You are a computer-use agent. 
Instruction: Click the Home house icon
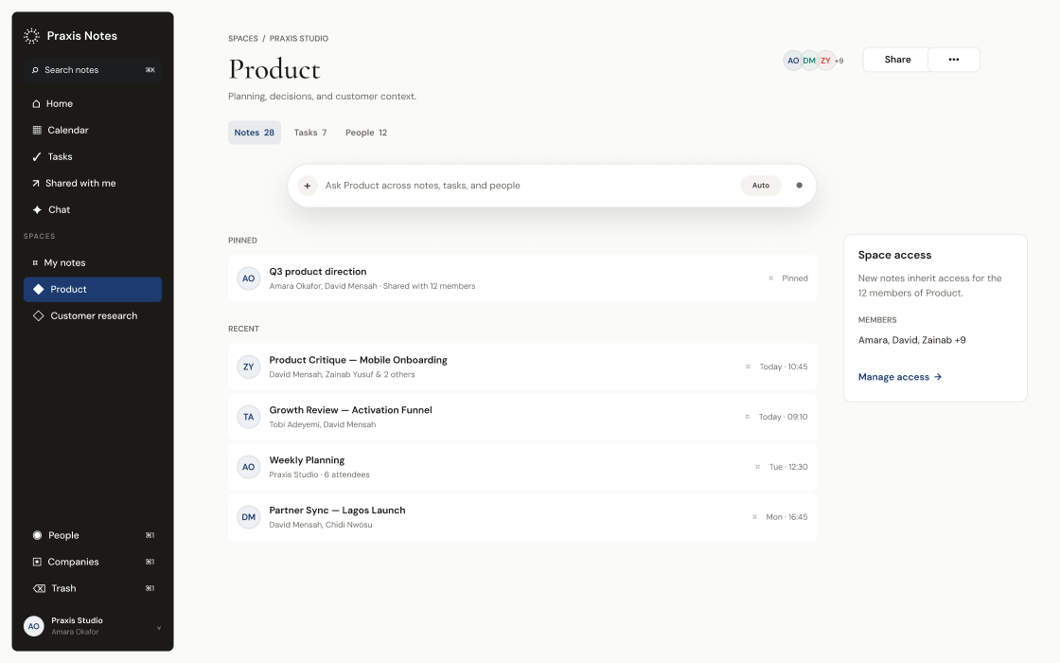click(x=37, y=103)
